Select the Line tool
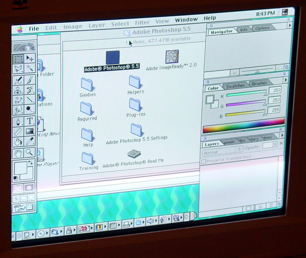Screen dimensions: 306x258 pos(30,99)
